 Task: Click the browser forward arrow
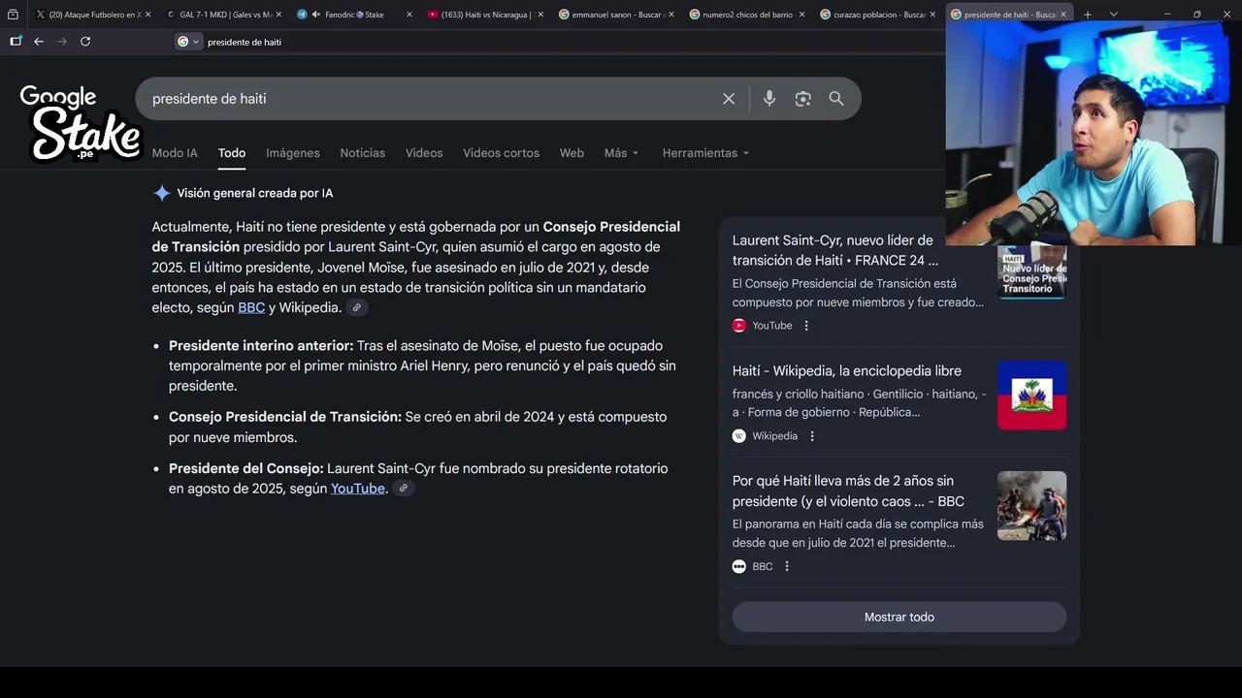pyautogui.click(x=62, y=42)
